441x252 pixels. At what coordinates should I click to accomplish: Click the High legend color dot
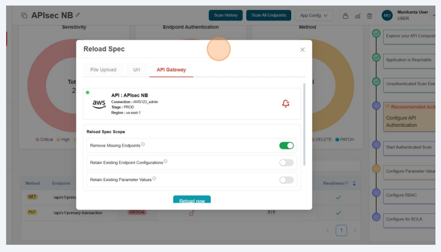pyautogui.click(x=58, y=140)
